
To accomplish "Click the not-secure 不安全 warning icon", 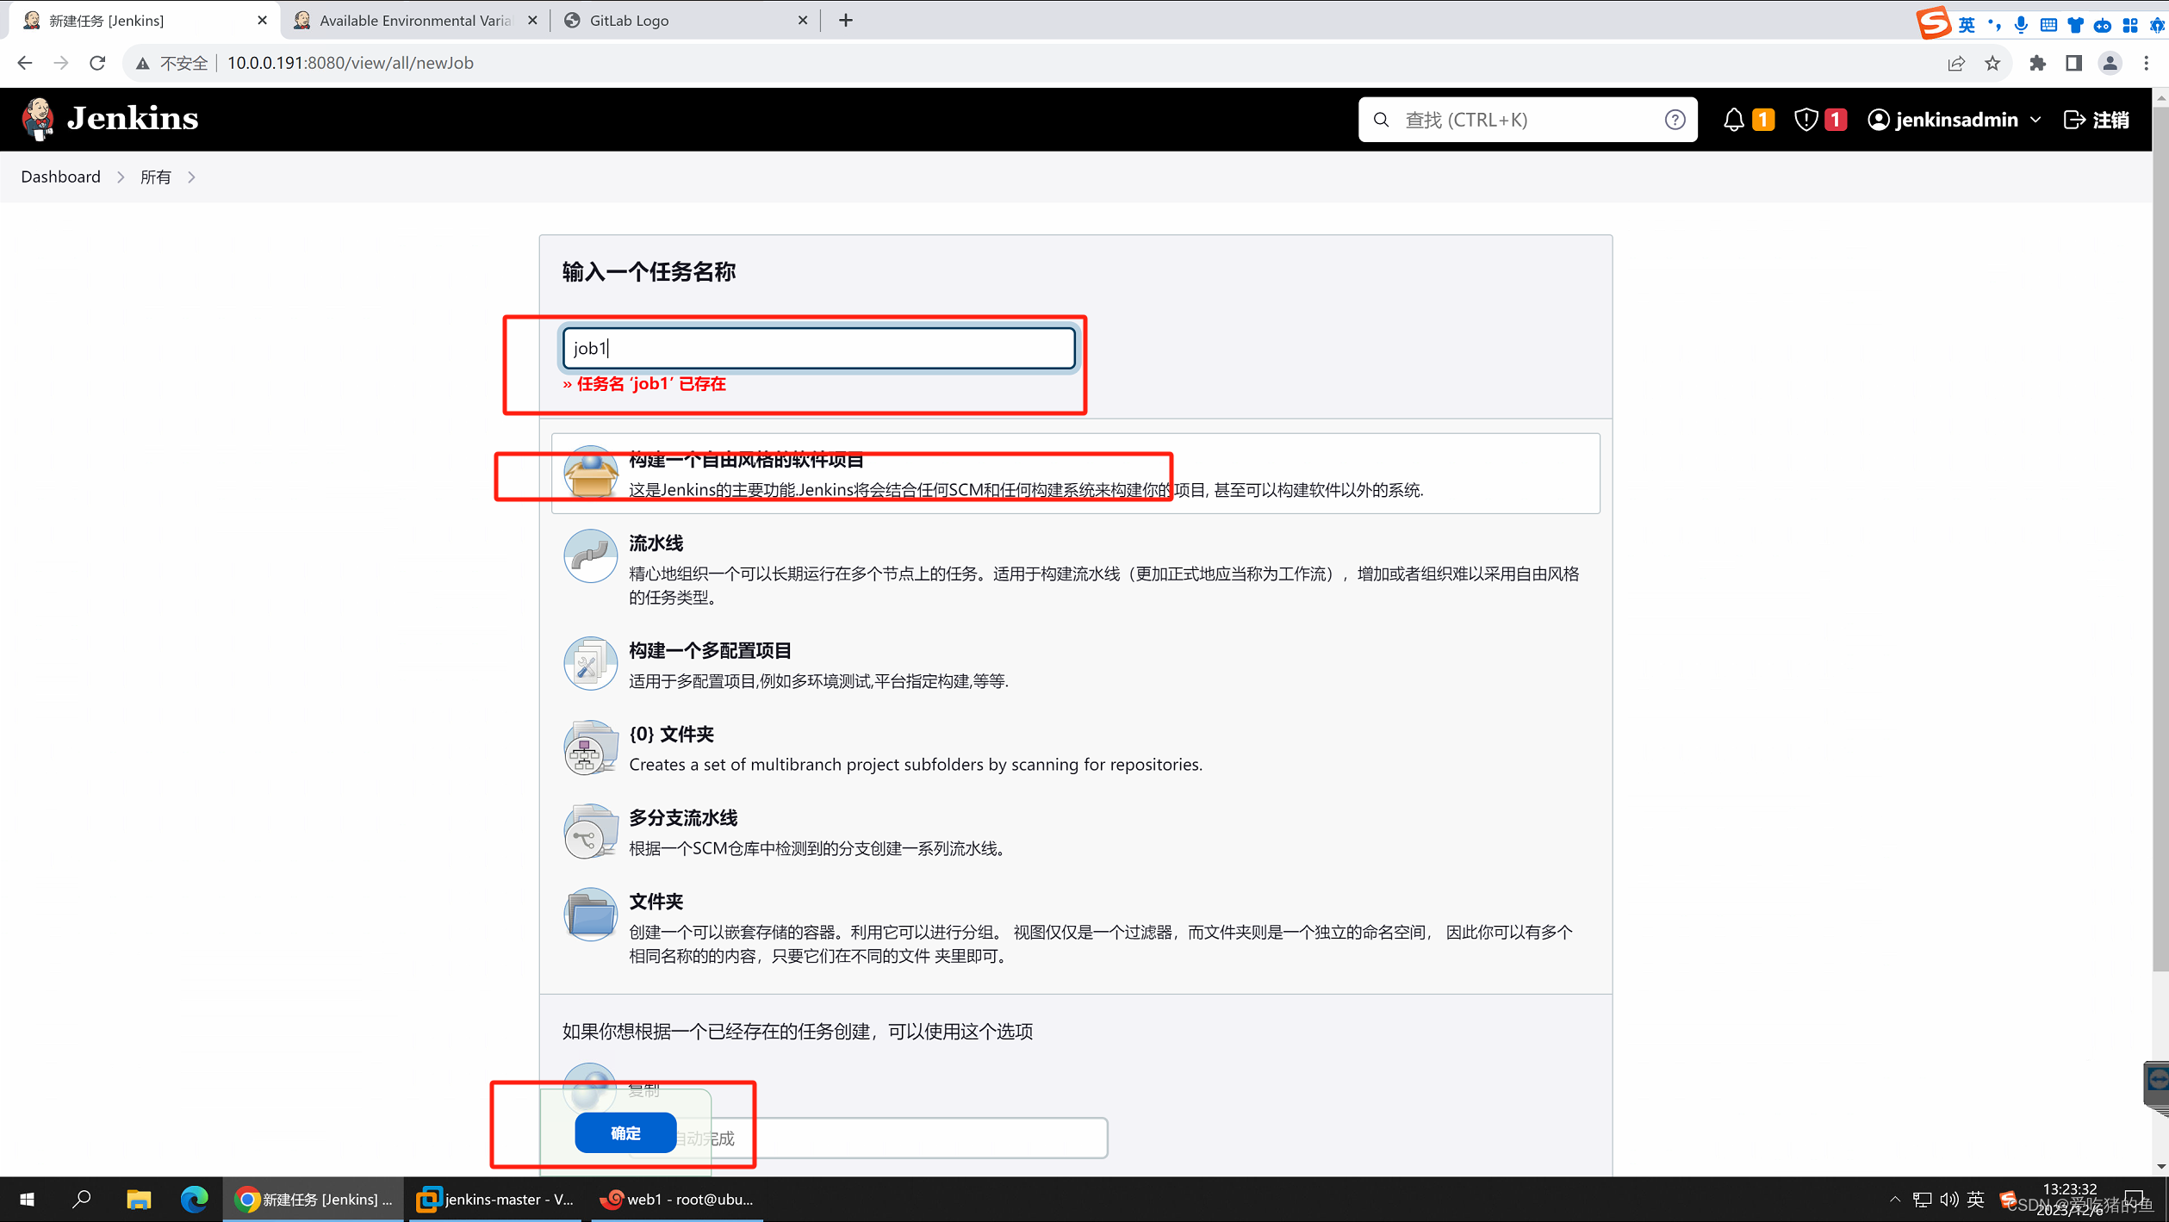I will click(143, 63).
